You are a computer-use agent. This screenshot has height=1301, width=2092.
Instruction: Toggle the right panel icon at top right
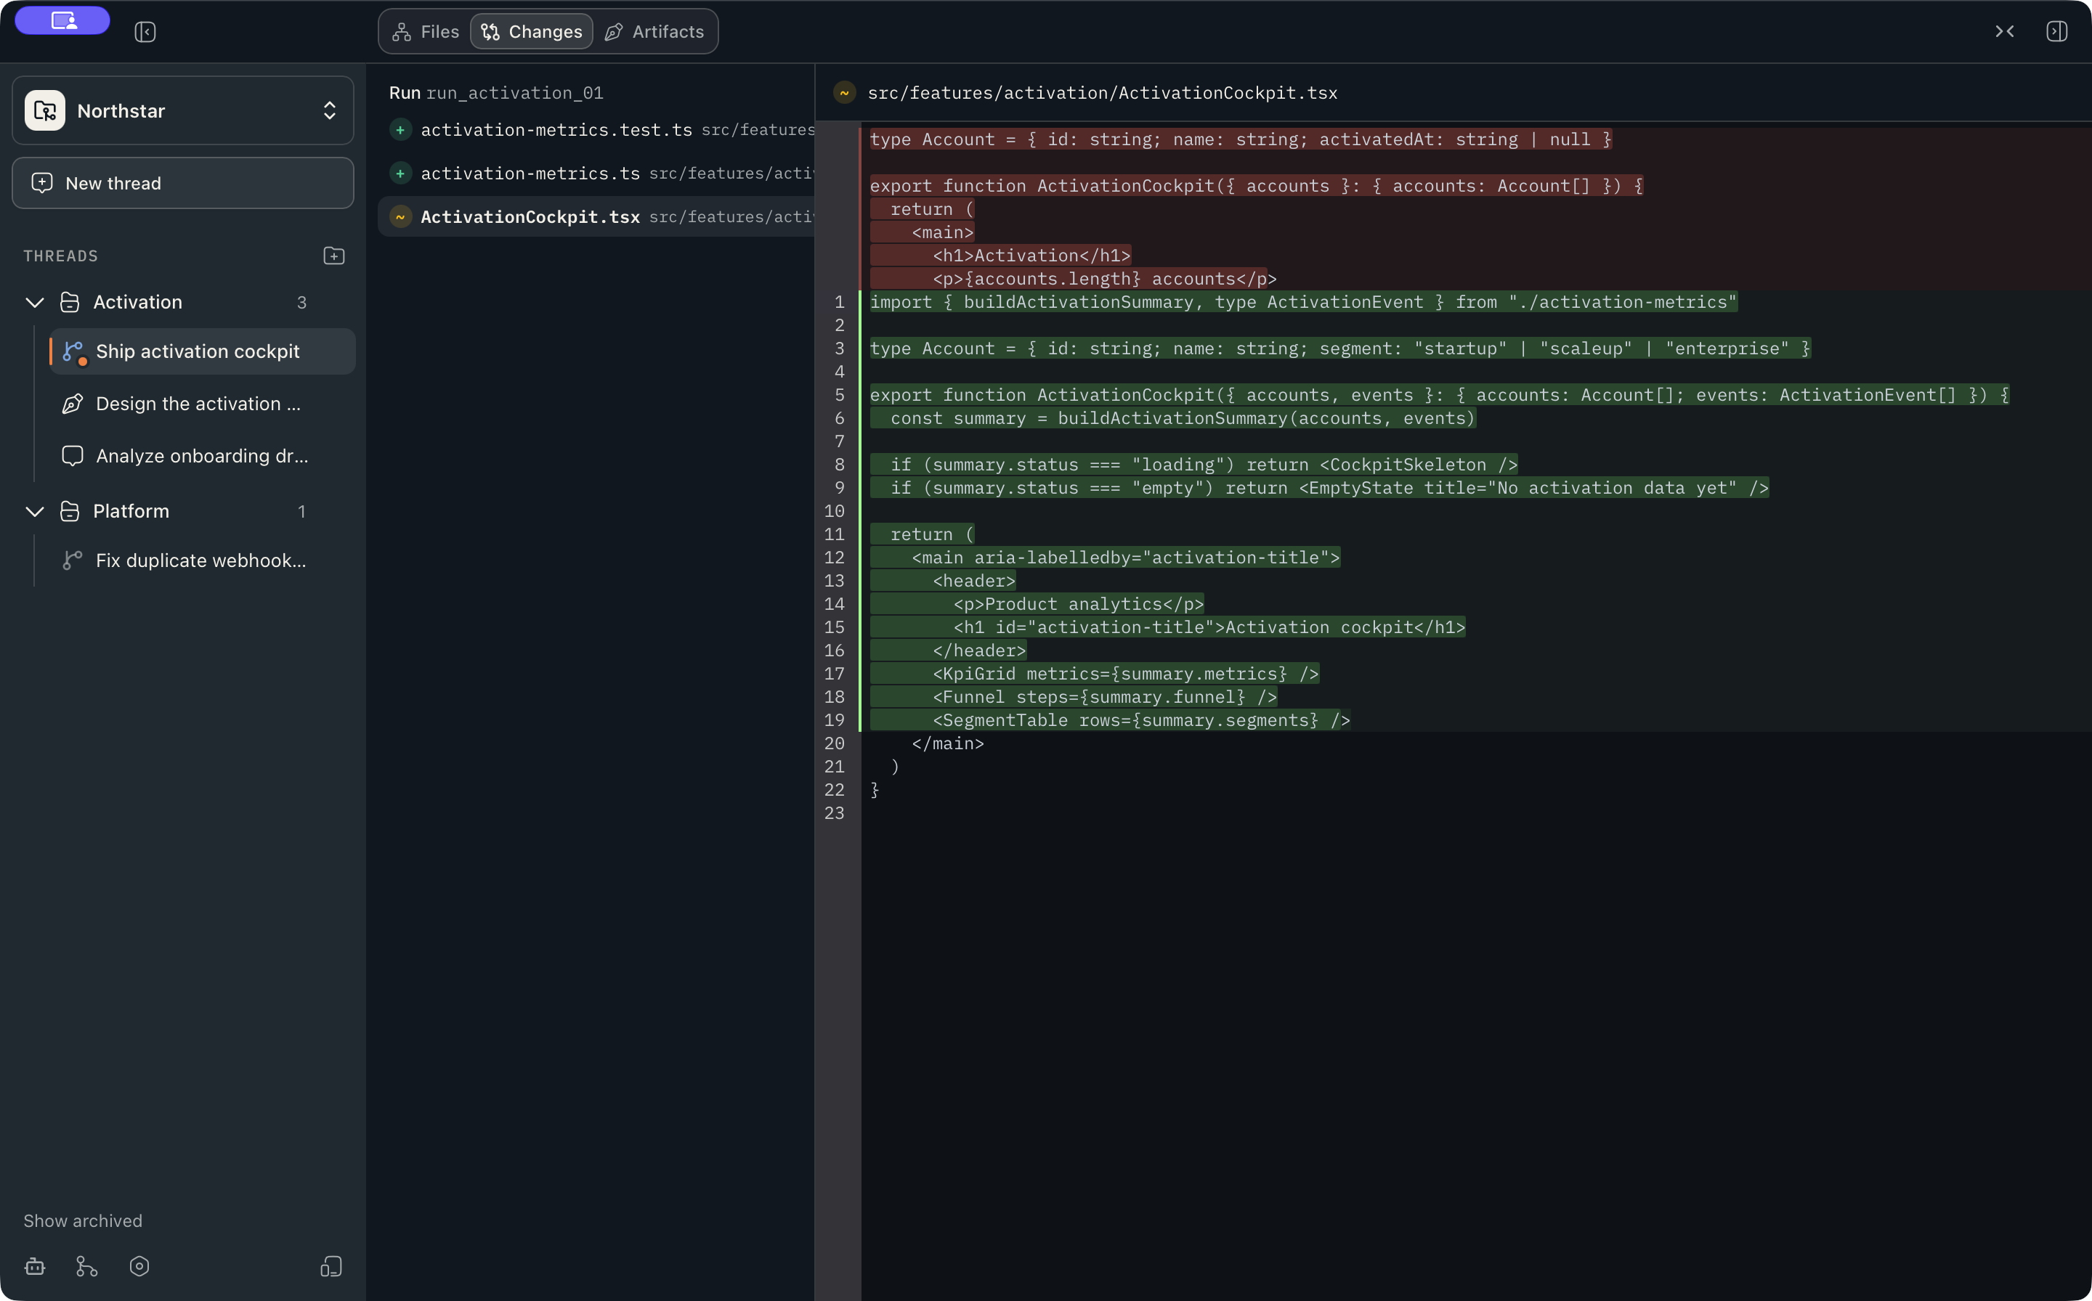pos(2056,32)
